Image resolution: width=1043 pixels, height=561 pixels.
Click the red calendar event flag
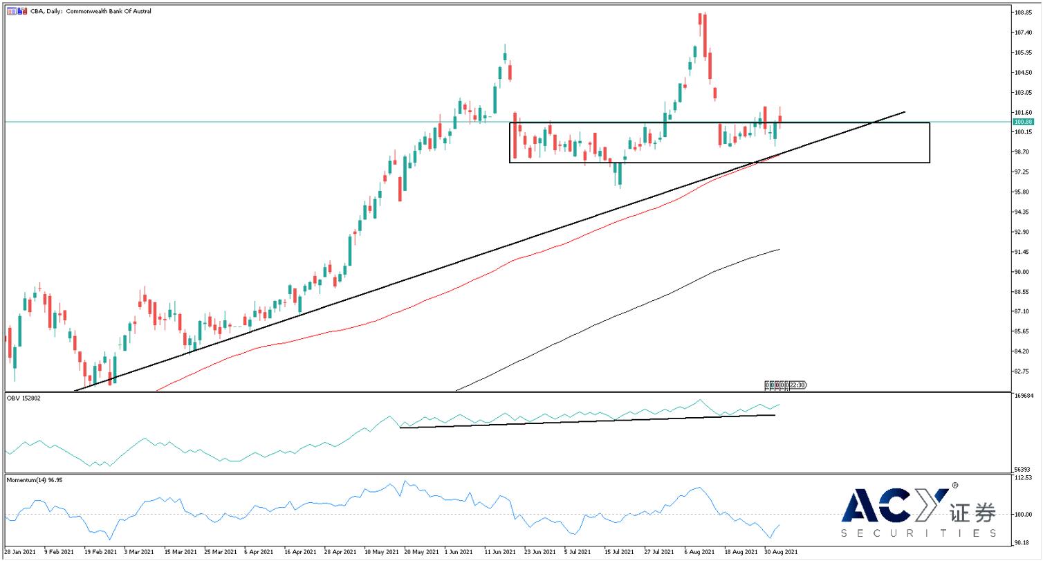click(777, 385)
